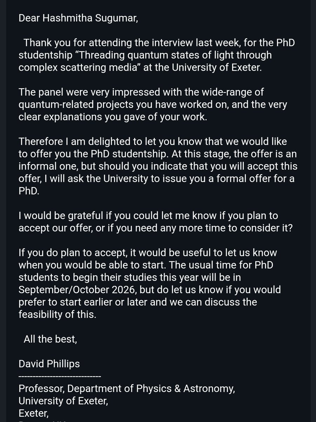The width and height of the screenshot is (316, 422).
Task: Click the sender name "David Phillips"
Action: [49, 363]
